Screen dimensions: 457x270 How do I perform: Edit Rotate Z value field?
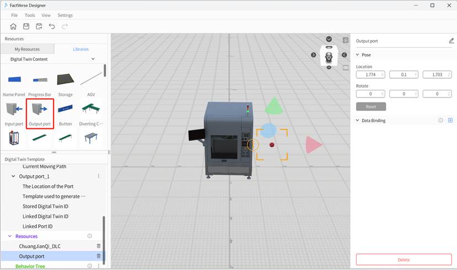coord(437,94)
